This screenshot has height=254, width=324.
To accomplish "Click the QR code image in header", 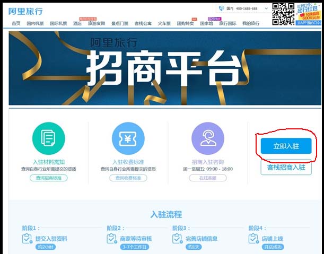I will (x=283, y=14).
